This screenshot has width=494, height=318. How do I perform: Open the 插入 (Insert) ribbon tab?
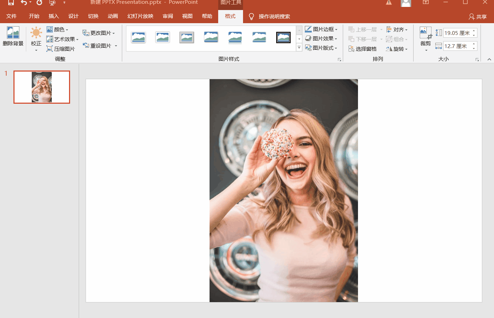[x=54, y=16]
